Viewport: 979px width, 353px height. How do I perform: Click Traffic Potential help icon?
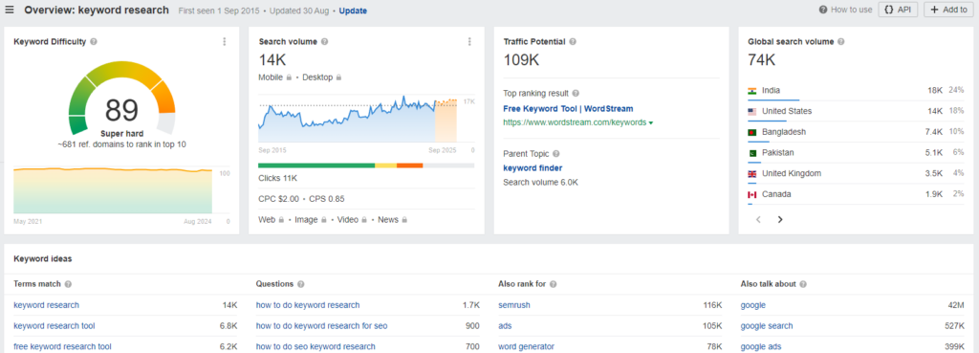click(x=573, y=42)
